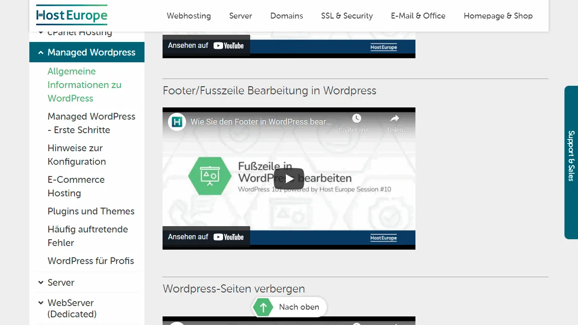
Task: Expand the cPanel Hosting section chevron
Action: 41,32
